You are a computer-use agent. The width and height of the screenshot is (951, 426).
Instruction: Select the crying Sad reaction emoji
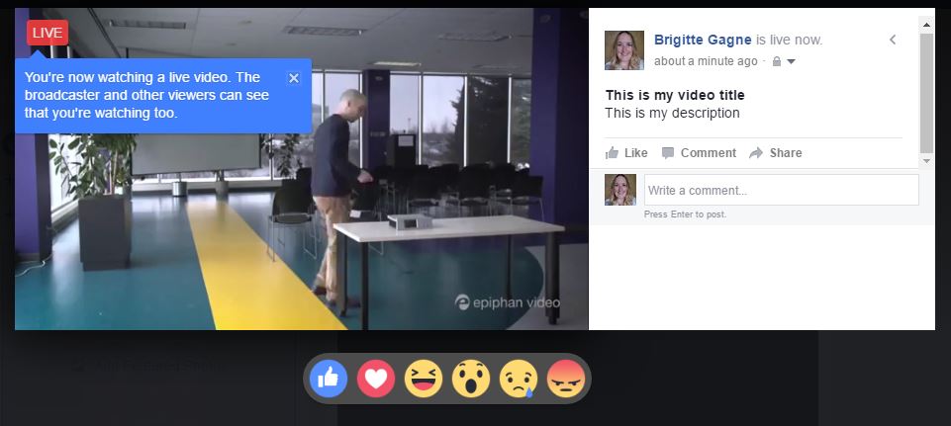(x=519, y=379)
